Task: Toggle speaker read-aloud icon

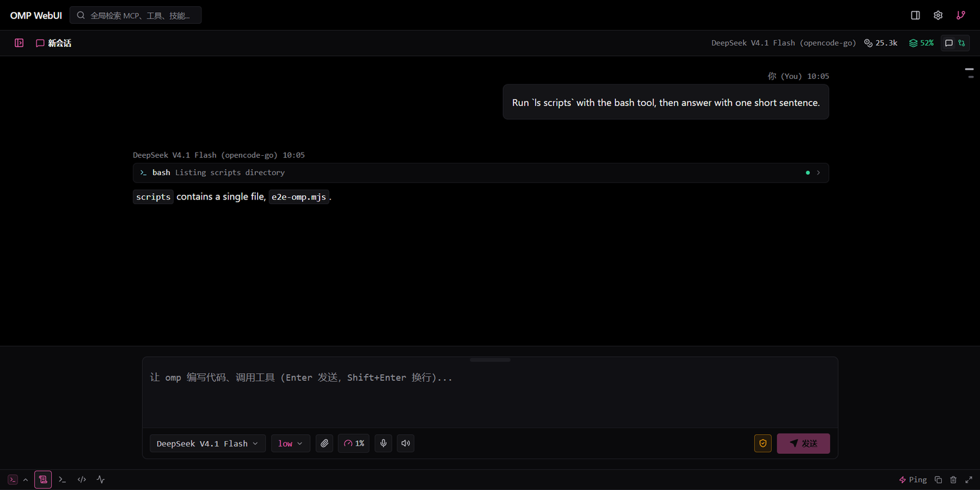Action: 406,444
